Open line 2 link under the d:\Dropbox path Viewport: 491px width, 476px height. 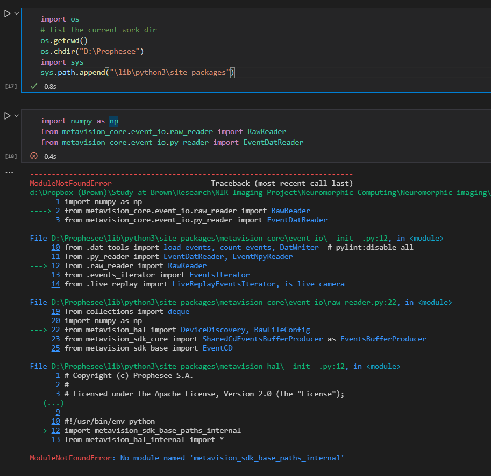point(58,211)
